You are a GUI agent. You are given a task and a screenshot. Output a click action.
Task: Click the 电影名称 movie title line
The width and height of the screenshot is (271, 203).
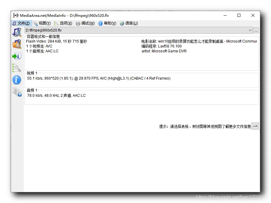pyautogui.click(x=199, y=41)
